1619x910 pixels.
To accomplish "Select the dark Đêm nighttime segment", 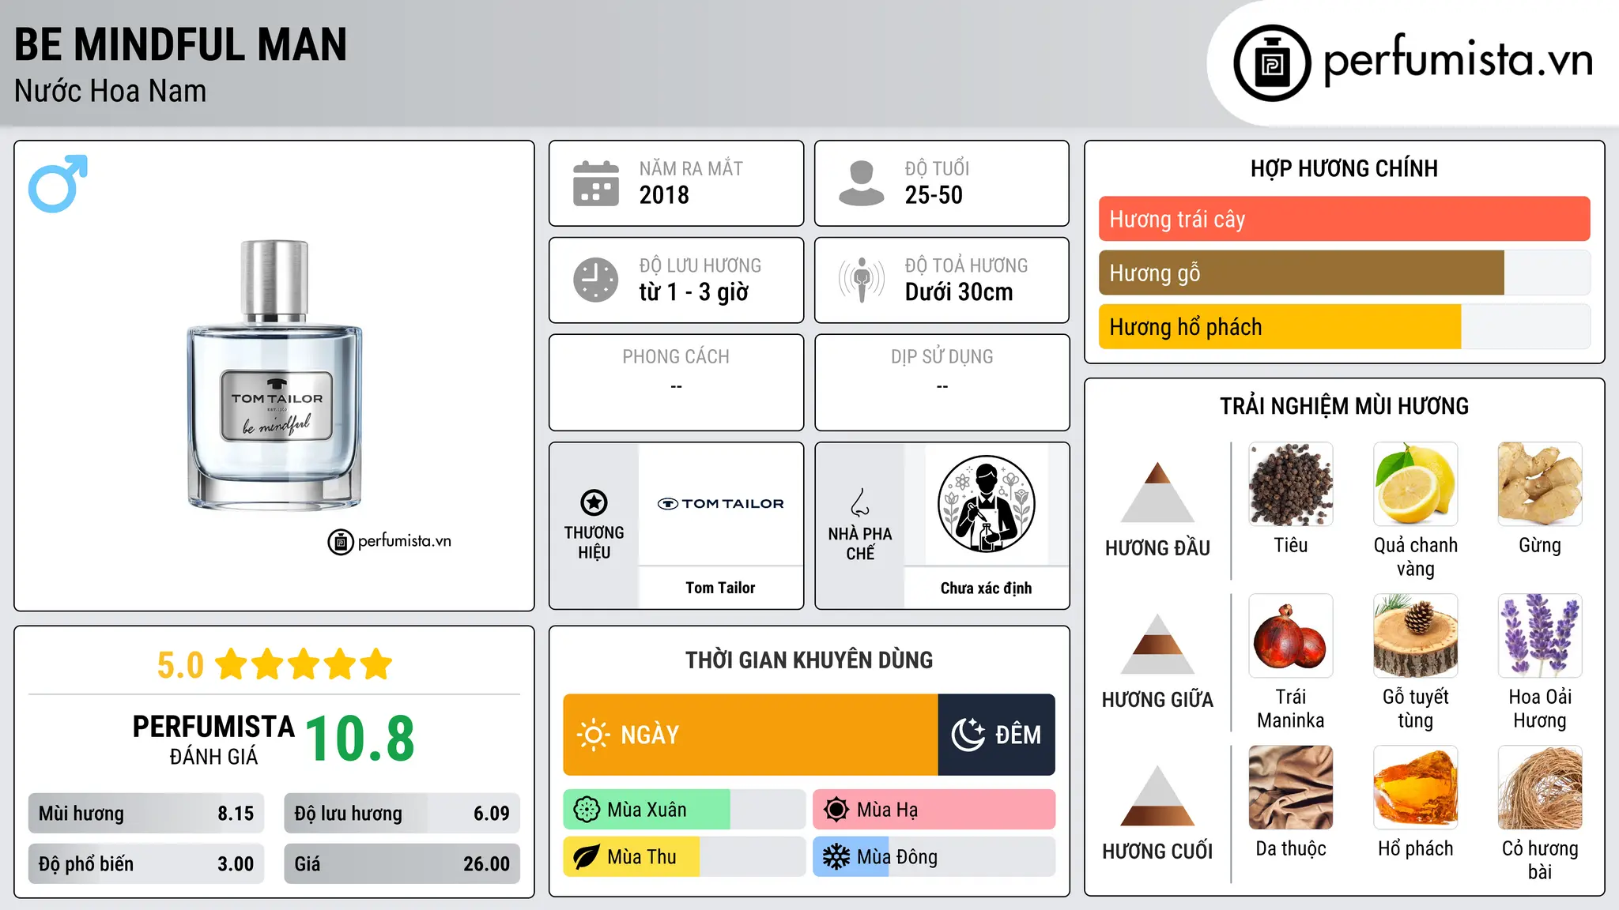I will 997,735.
